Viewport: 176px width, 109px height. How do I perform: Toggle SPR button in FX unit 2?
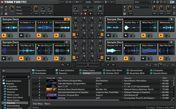click(x=169, y=14)
